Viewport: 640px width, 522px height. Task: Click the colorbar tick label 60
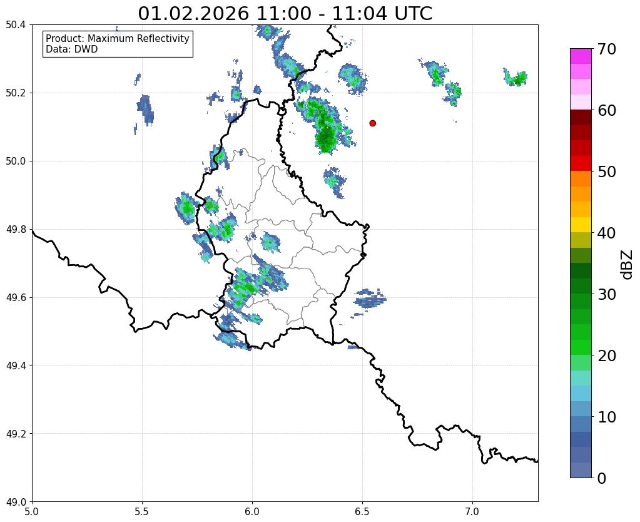point(607,110)
